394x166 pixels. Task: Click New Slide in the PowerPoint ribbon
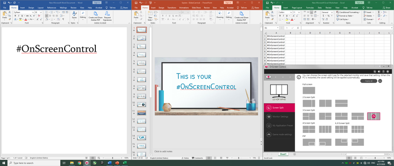pos(150,15)
